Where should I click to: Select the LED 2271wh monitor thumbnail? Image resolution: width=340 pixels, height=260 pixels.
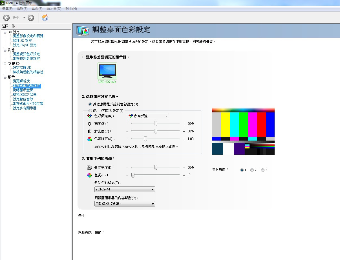click(x=107, y=71)
